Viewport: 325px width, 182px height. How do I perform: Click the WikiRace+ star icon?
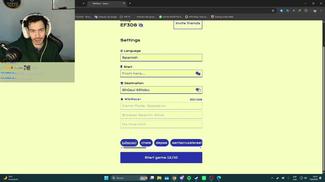coord(122,99)
